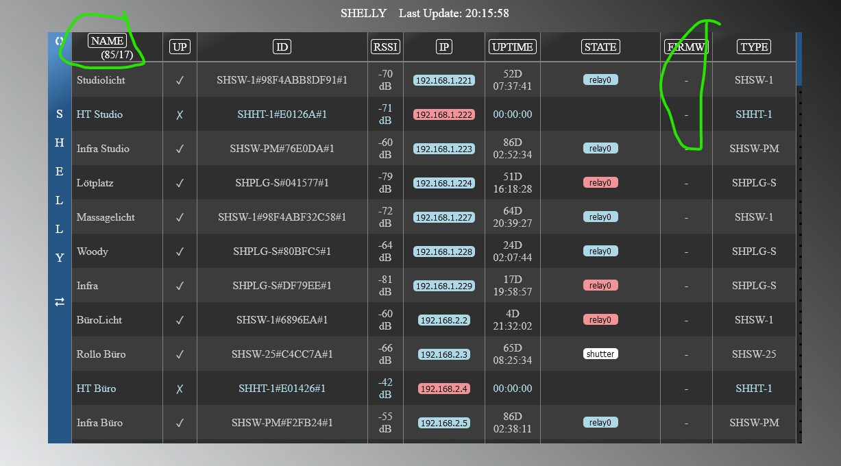Open IP address 192.168.1.227

pos(444,217)
